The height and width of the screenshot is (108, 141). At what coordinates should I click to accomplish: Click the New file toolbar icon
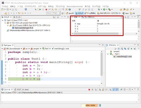pyautogui.click(x=3, y=10)
